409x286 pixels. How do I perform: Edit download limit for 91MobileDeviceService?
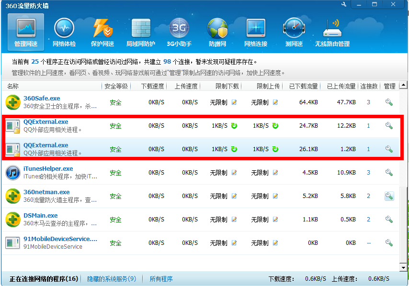point(234,243)
